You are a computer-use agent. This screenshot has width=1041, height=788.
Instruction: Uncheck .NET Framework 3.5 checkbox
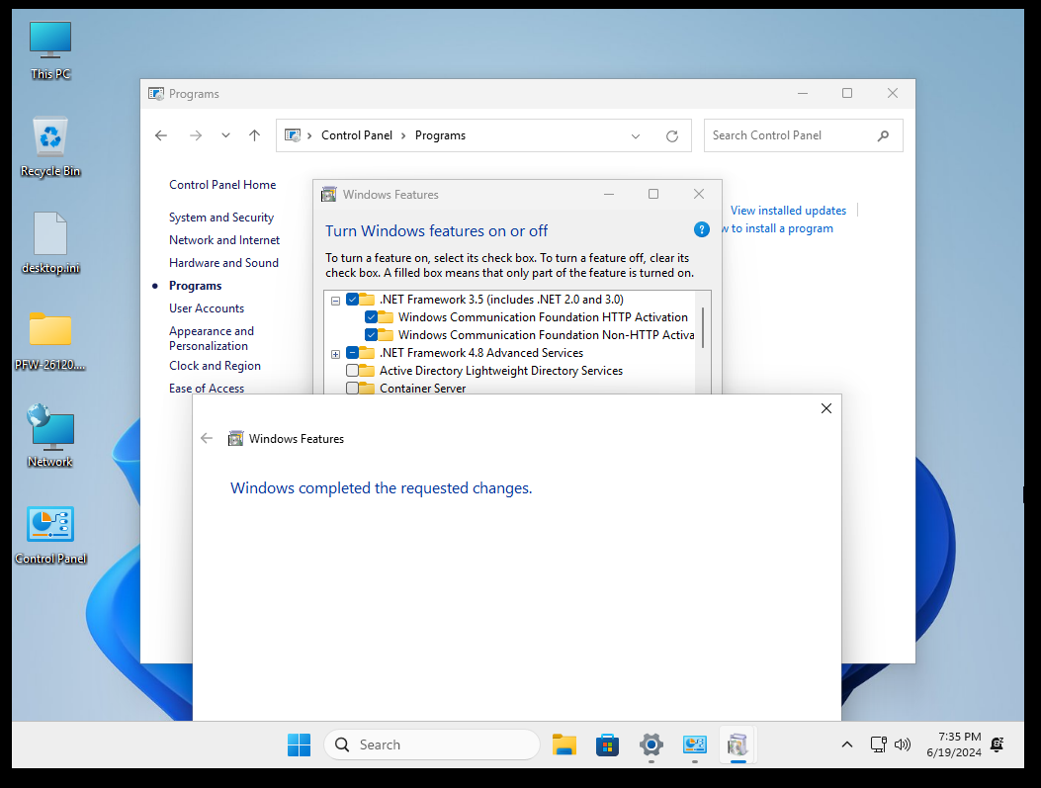pos(353,300)
